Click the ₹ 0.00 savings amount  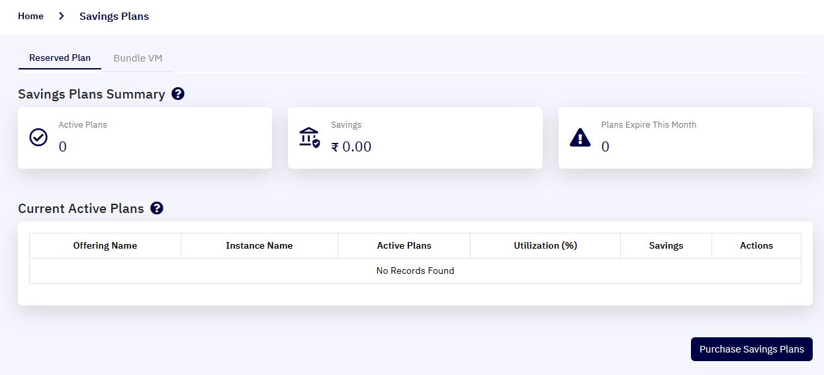pyautogui.click(x=351, y=147)
